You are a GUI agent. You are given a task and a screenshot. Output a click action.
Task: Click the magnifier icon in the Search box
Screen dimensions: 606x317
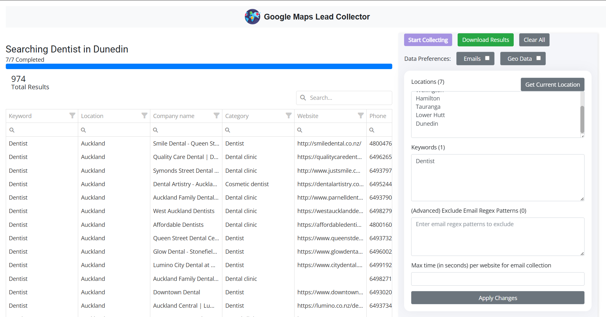(303, 98)
